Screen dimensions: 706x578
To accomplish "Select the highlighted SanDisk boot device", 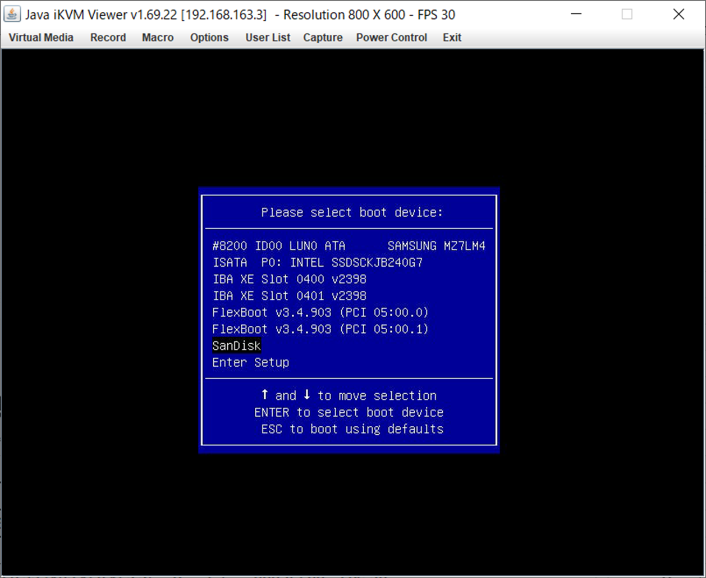I will click(x=236, y=345).
